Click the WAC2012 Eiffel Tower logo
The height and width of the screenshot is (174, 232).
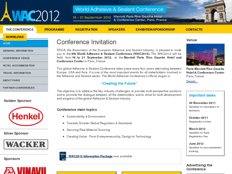pos(30,12)
